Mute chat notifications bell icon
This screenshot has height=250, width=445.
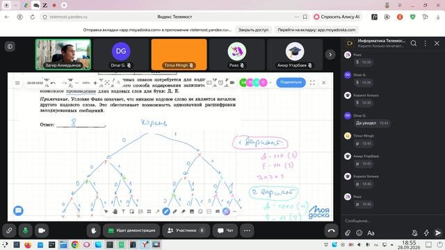(x=414, y=233)
